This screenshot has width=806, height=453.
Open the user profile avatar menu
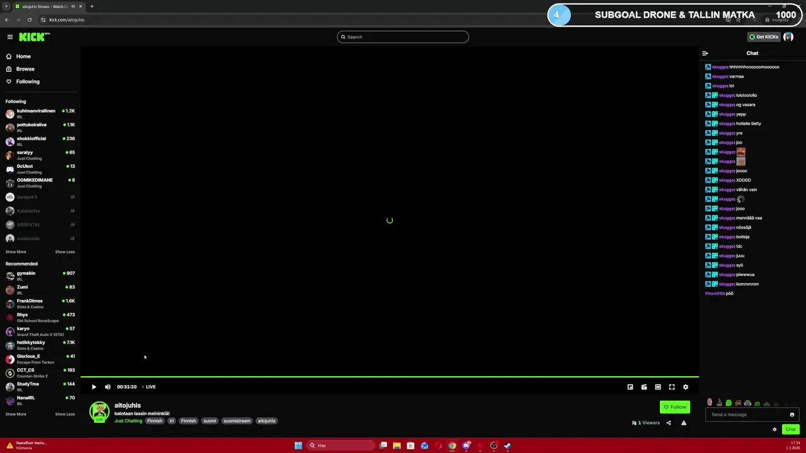click(788, 36)
